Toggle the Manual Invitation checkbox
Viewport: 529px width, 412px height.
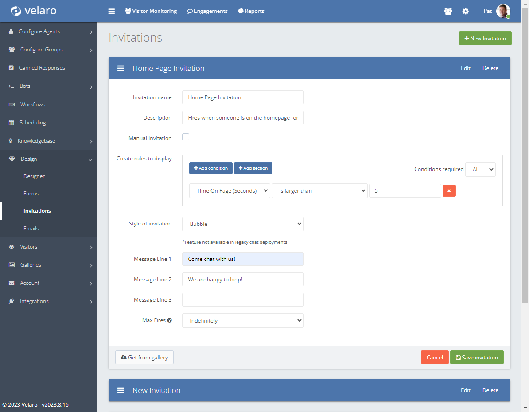[x=186, y=137]
